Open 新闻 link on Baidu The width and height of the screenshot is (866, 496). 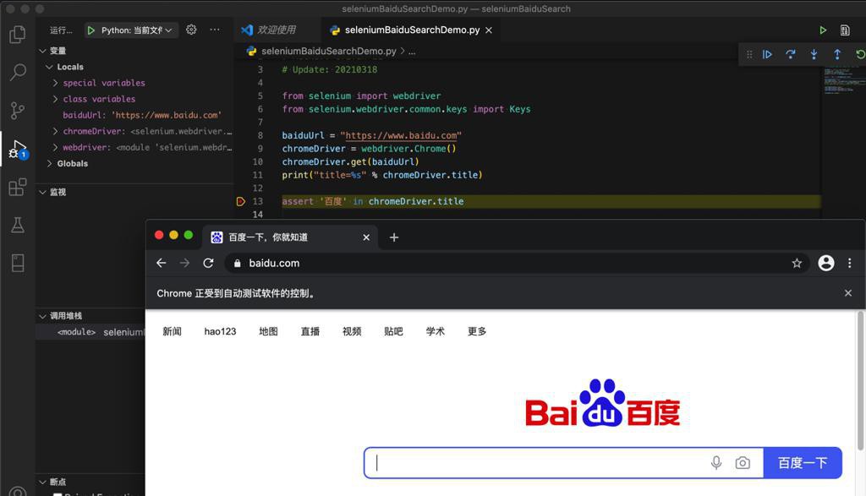click(x=172, y=331)
